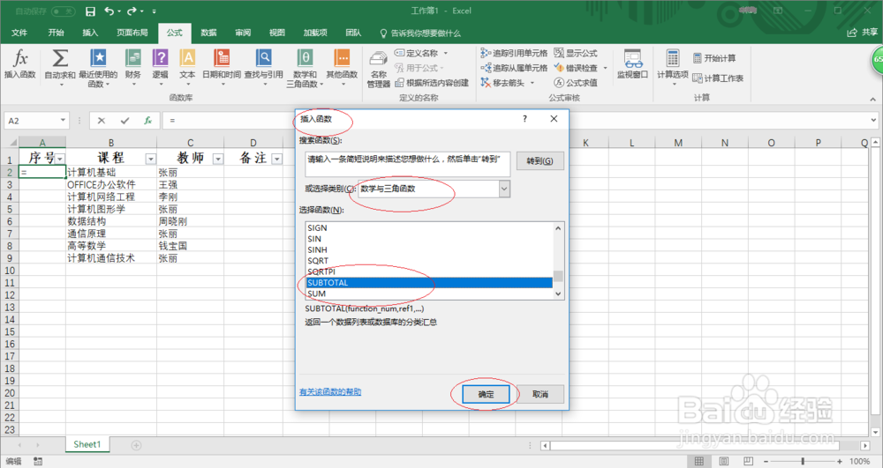
Task: Open Calculation Options (计算选项)
Action: click(x=672, y=67)
